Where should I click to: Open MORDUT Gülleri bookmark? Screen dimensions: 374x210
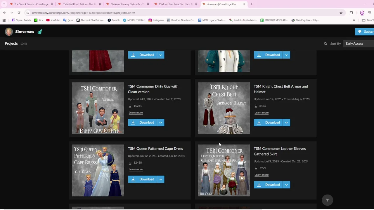point(134,20)
